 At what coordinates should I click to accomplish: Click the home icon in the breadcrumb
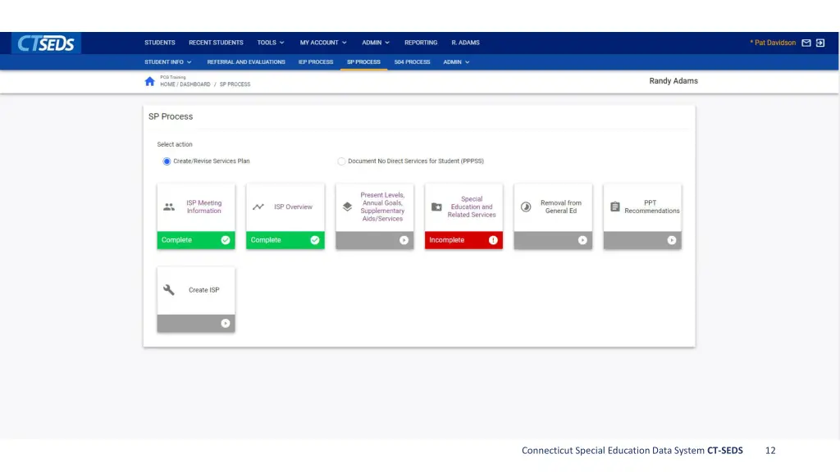(149, 81)
